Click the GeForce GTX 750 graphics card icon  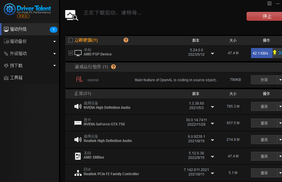pyautogui.click(x=78, y=123)
